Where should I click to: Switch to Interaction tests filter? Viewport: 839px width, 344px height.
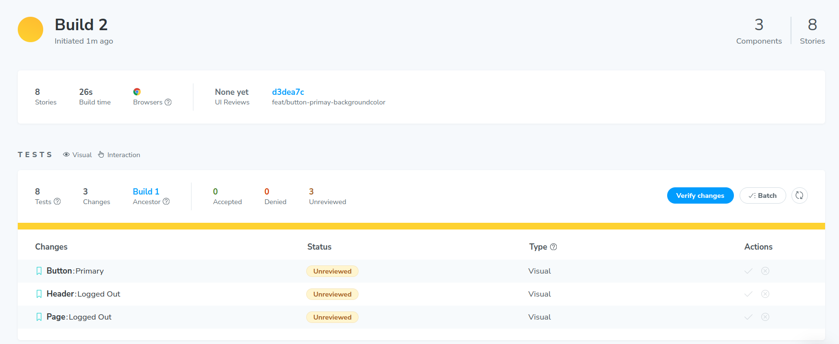[x=119, y=155]
